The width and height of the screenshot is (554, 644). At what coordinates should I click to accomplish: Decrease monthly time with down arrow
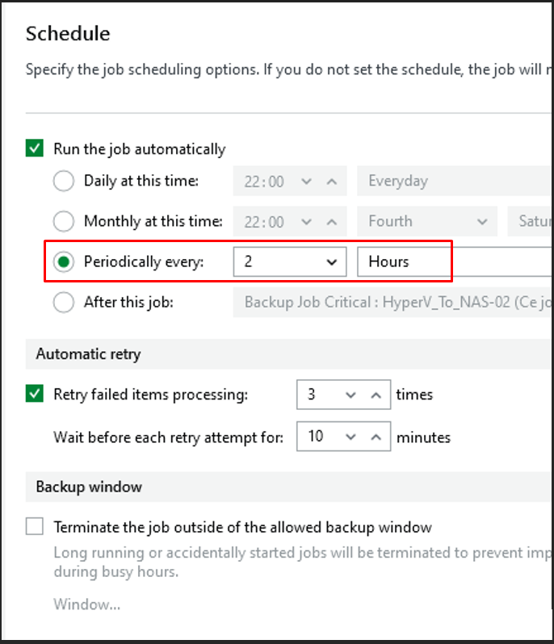click(x=306, y=222)
